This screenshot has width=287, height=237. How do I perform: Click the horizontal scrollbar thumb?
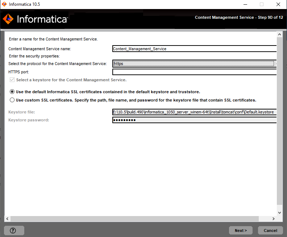click(x=134, y=219)
